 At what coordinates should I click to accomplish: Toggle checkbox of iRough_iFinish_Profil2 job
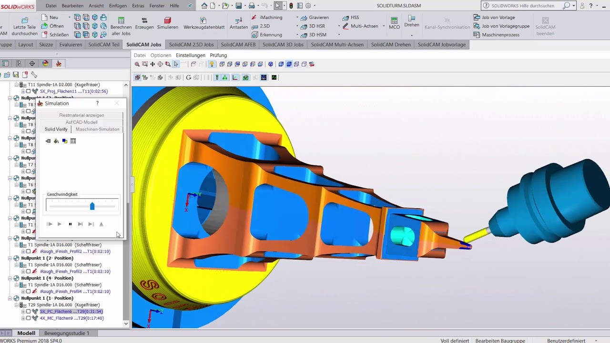point(29,252)
